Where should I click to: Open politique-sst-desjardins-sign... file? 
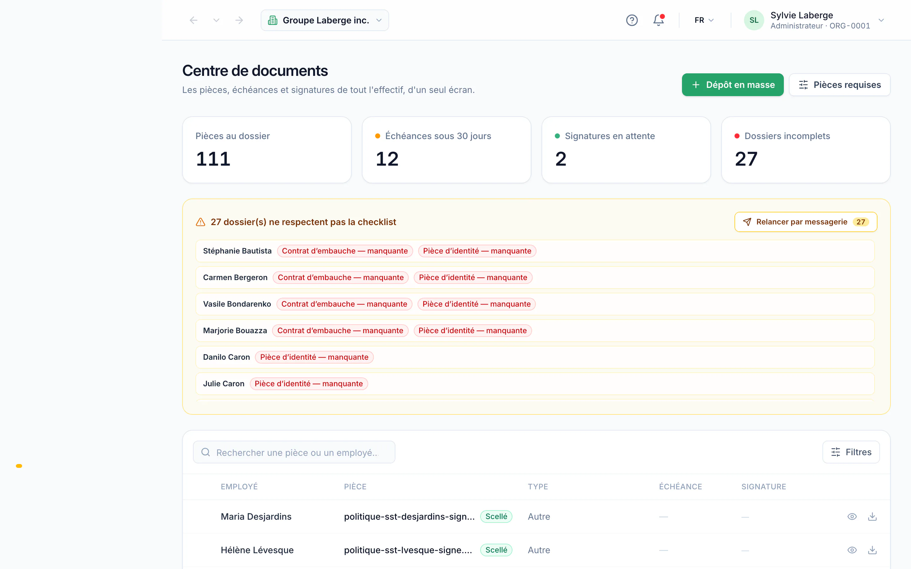(409, 517)
